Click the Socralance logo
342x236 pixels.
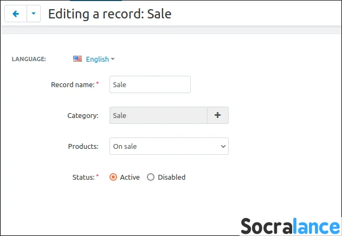[x=290, y=225]
